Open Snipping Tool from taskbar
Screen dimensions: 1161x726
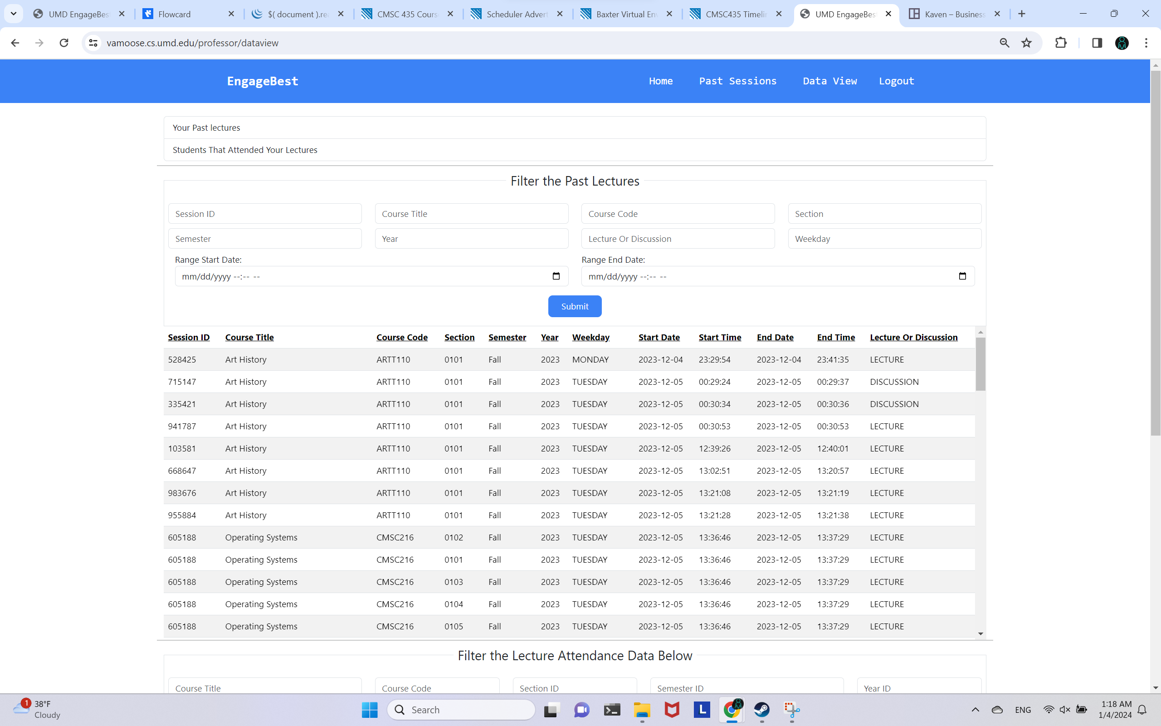791,710
